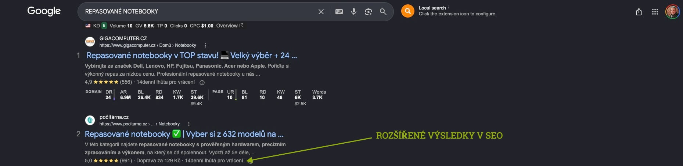Open the share icon in the top right
This screenshot has width=683, height=166.
pyautogui.click(x=639, y=12)
